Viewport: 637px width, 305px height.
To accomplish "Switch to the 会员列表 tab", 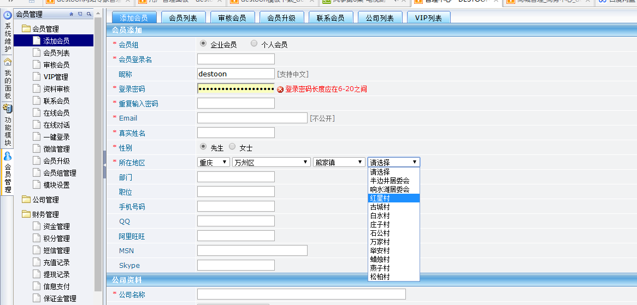I will pos(183,18).
